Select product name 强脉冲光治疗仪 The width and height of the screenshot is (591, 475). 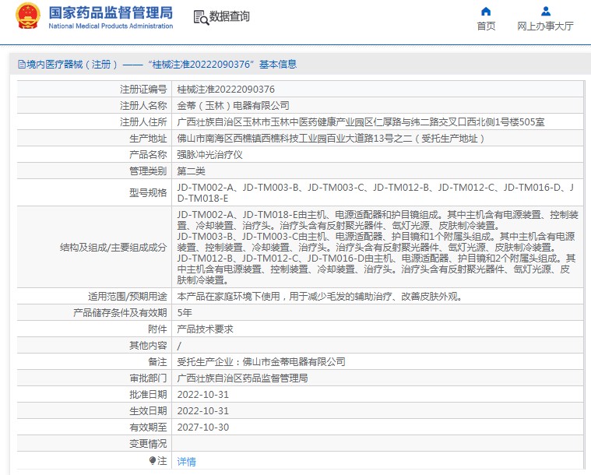coord(209,154)
